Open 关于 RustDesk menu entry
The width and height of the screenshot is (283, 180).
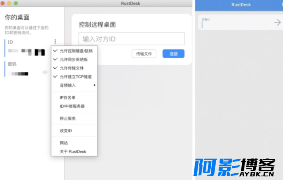74,152
